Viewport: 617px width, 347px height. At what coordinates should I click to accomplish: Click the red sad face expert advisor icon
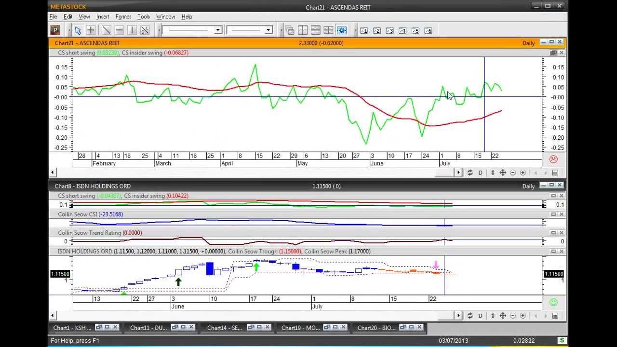point(553,159)
